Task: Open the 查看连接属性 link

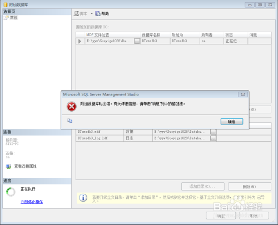Action: 26,166
